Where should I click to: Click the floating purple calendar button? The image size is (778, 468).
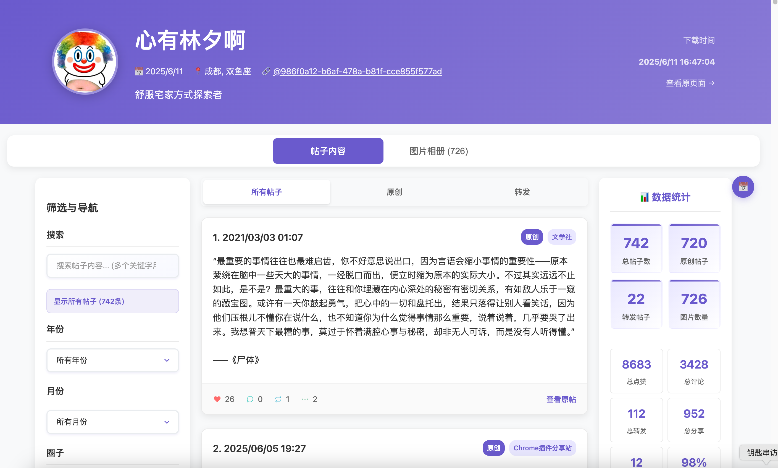click(x=743, y=187)
